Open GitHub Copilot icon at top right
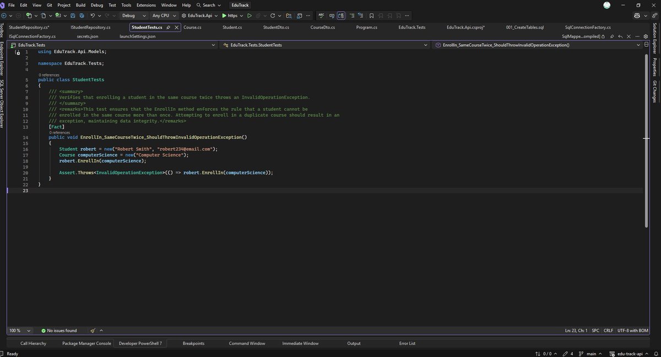This screenshot has width=661, height=357. 637,16
